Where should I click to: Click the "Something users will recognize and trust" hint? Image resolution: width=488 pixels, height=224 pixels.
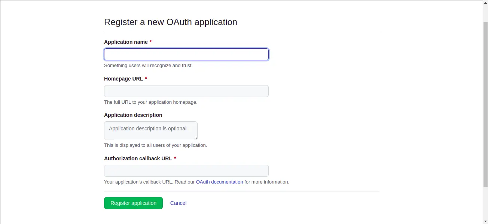click(x=148, y=66)
